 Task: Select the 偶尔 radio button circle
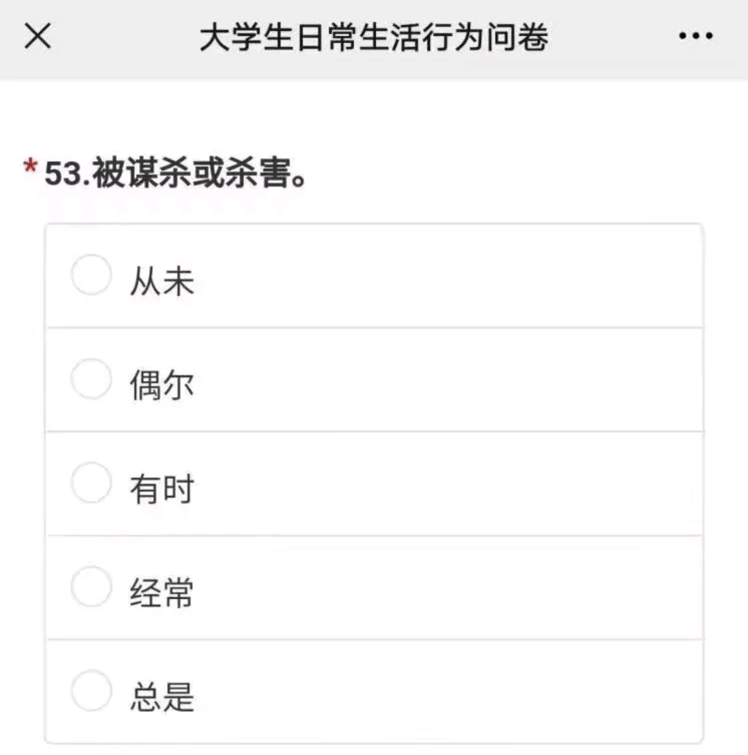91,379
